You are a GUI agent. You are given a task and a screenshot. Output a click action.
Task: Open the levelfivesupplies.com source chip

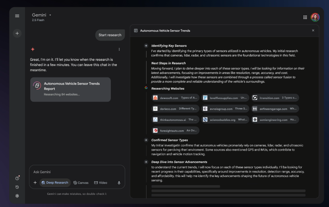(225, 98)
